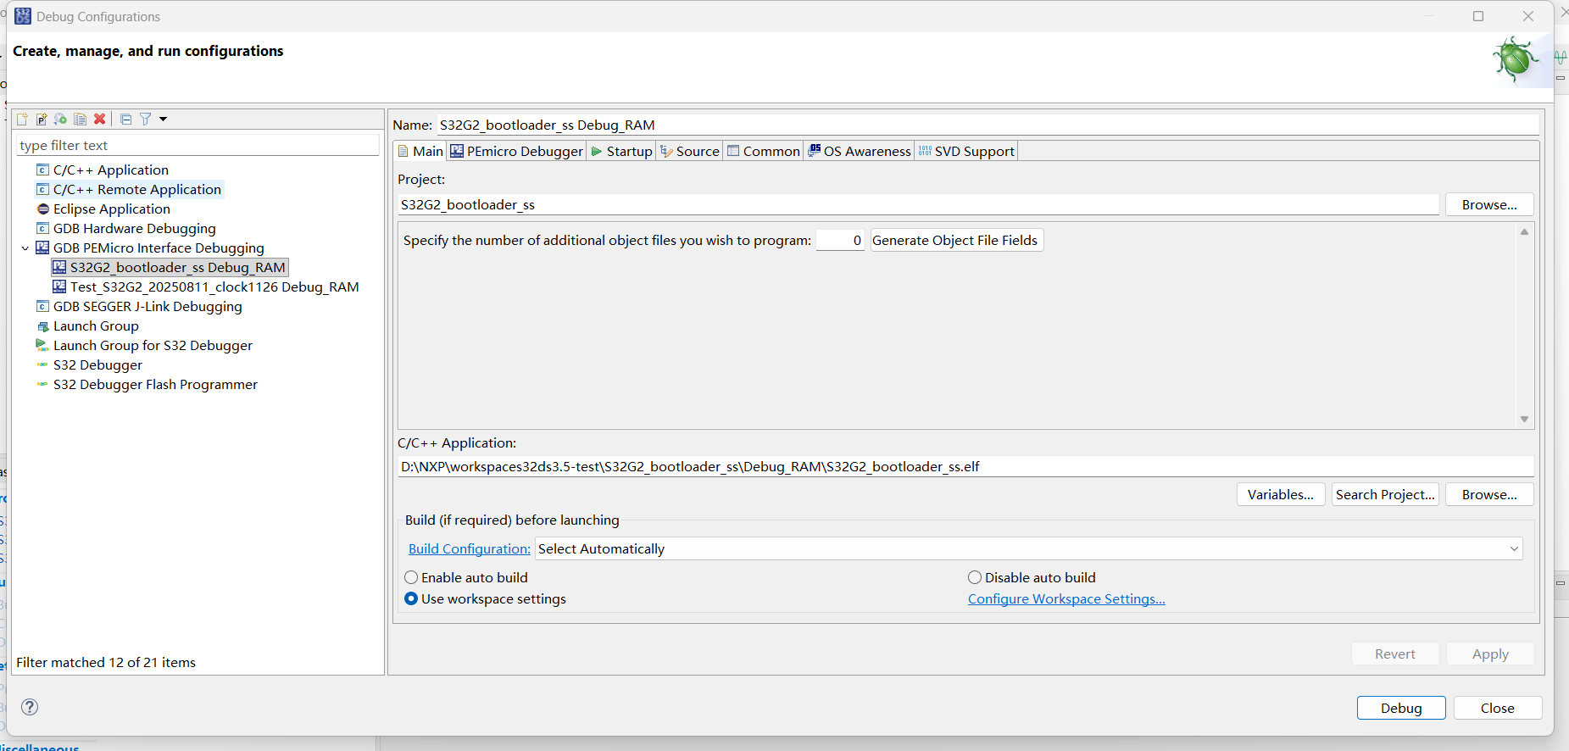This screenshot has width=1569, height=751.
Task: Select GDB Hardware Debugging entry
Action: pyautogui.click(x=135, y=229)
